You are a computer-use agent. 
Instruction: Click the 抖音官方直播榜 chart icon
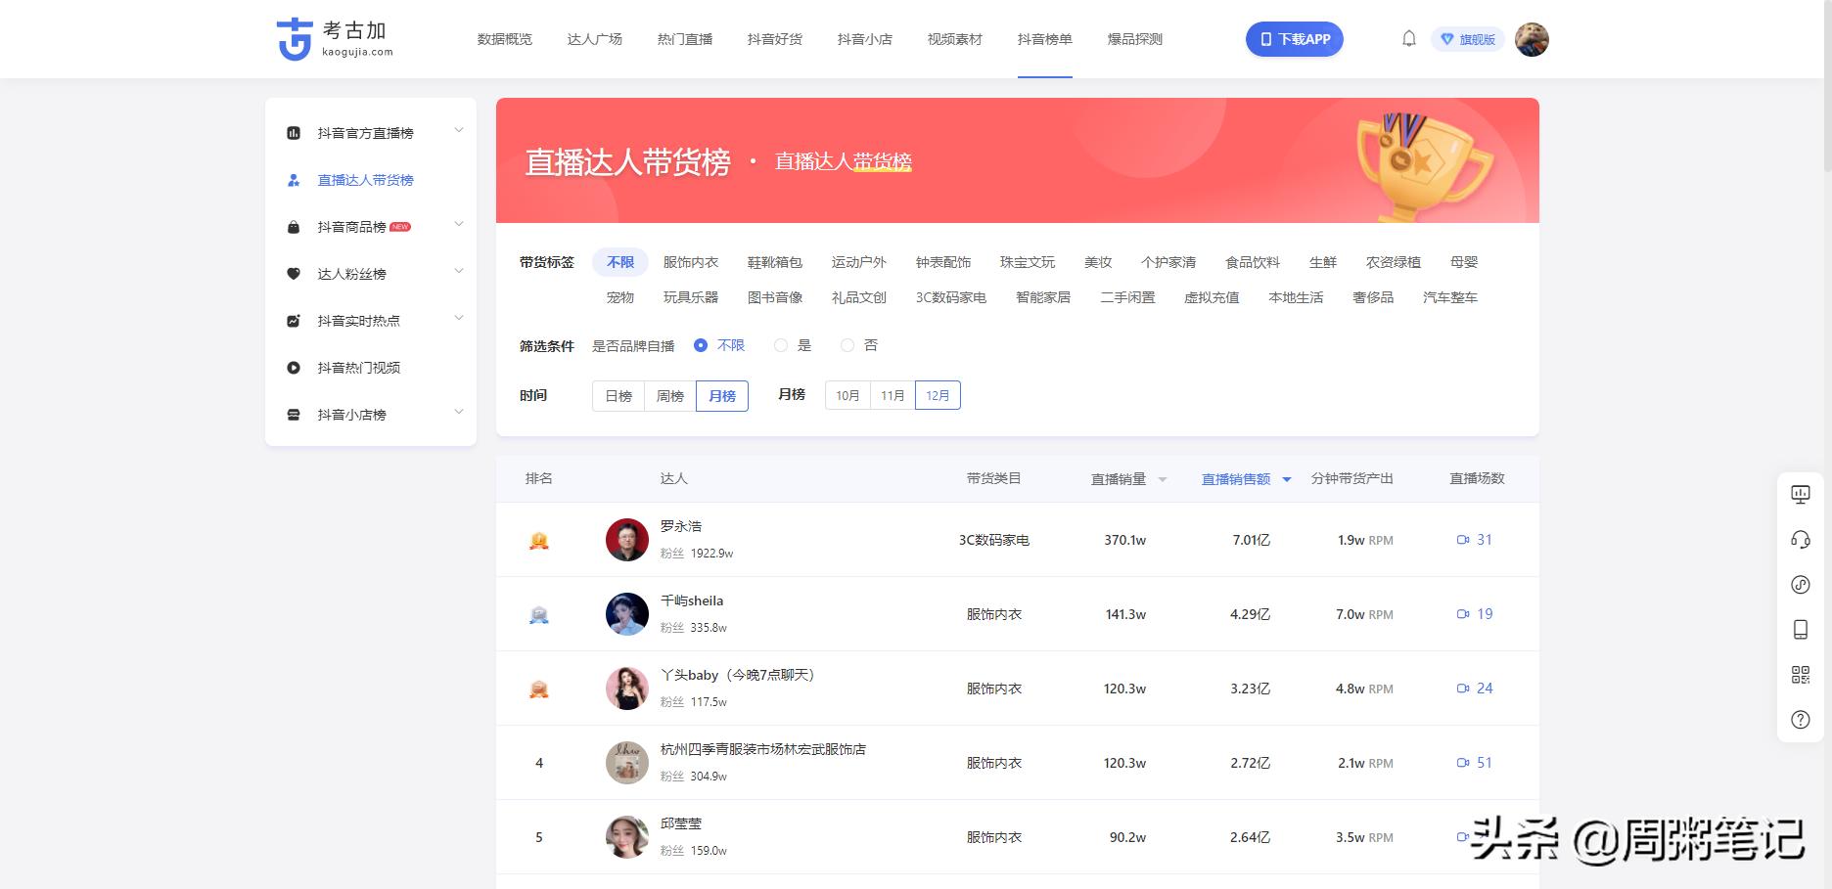pos(294,133)
